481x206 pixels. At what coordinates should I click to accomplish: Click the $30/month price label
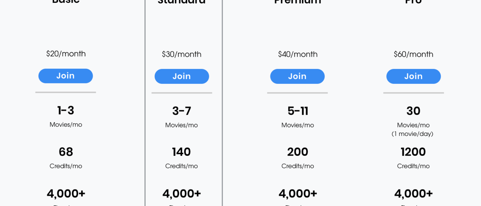coord(182,54)
